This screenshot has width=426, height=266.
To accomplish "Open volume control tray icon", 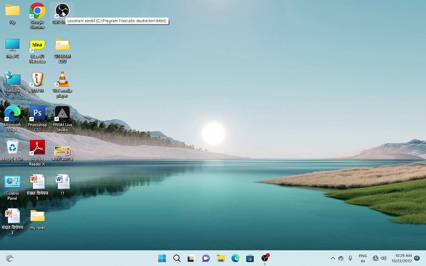I will pos(383,258).
